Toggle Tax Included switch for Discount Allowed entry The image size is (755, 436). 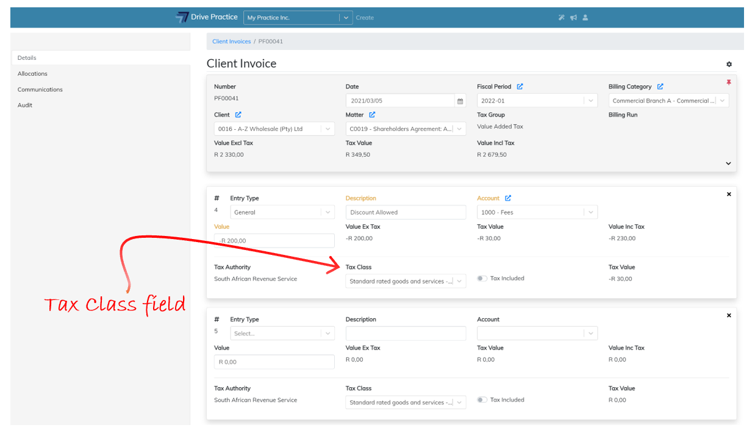point(482,279)
